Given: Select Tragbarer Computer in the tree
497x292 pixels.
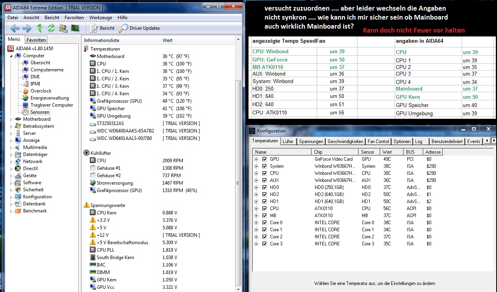Looking at the screenshot, I should click(x=52, y=105).
